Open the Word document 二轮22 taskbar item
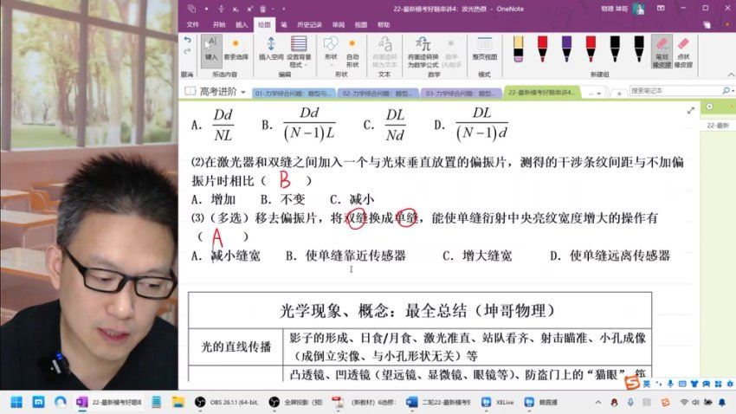736x414 pixels. tap(438, 402)
